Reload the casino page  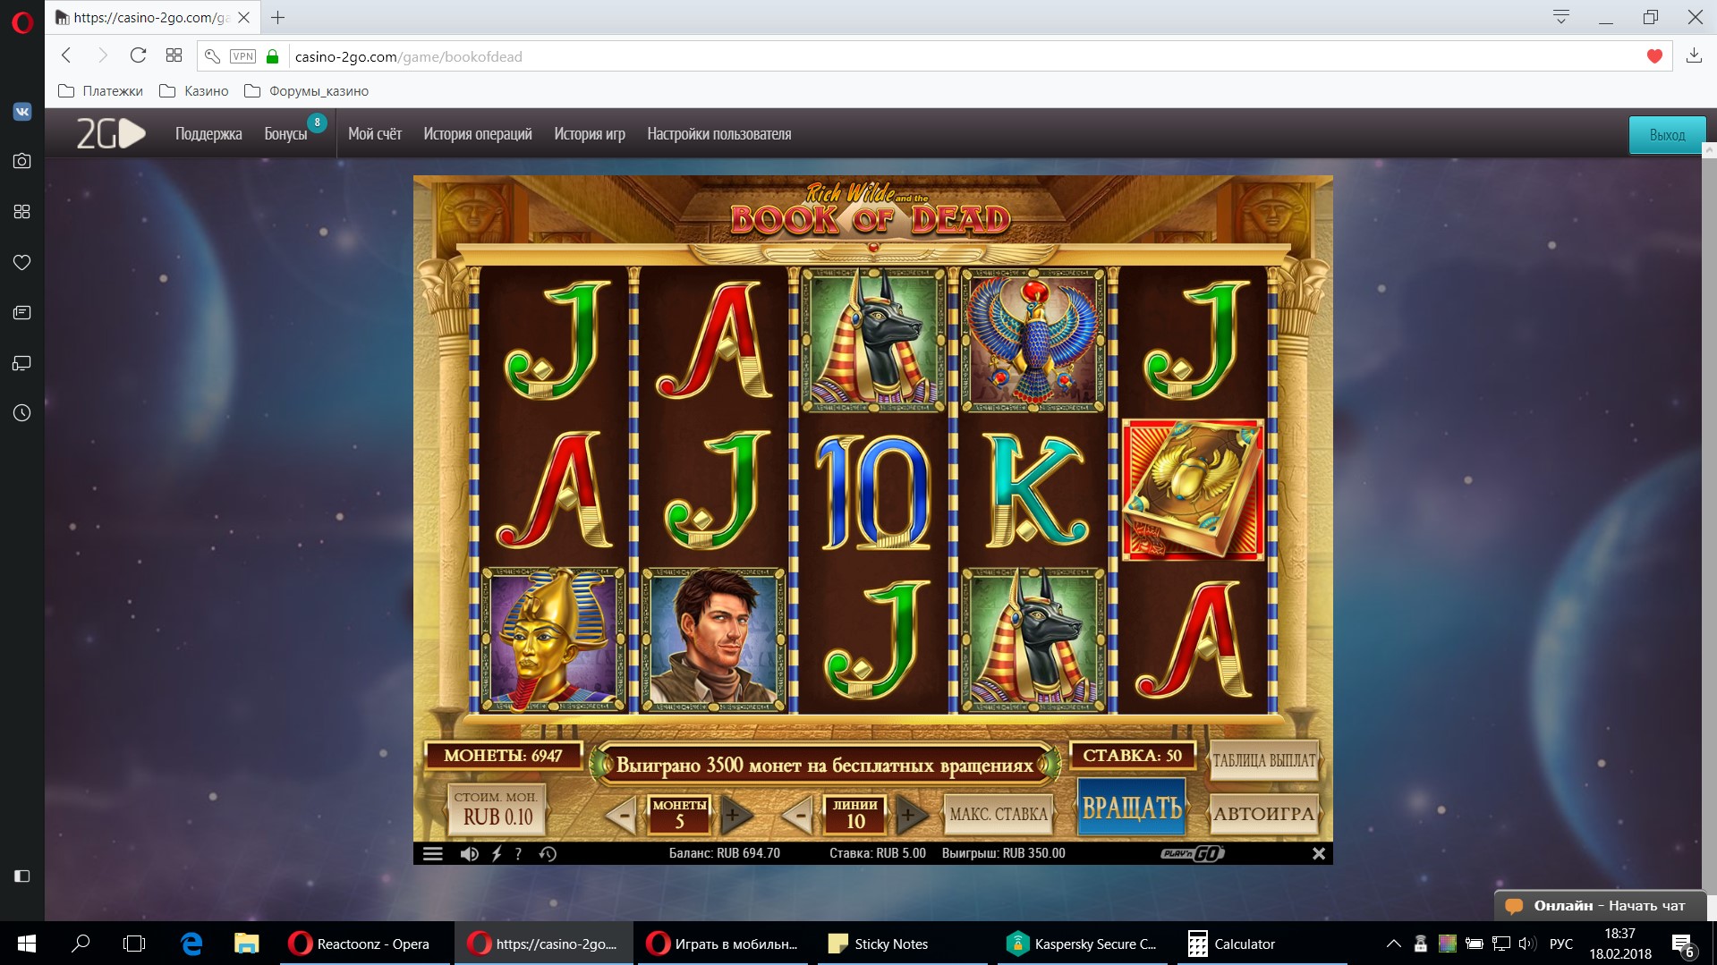point(138,55)
